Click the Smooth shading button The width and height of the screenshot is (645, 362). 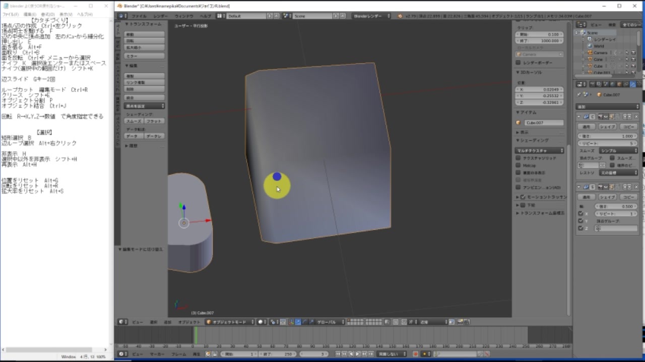click(x=134, y=121)
